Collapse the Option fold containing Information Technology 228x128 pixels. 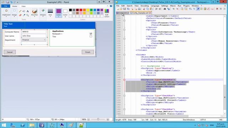pyautogui.click(x=124, y=30)
